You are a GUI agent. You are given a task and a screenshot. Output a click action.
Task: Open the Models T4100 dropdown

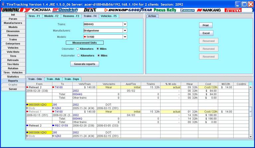click(x=125, y=37)
